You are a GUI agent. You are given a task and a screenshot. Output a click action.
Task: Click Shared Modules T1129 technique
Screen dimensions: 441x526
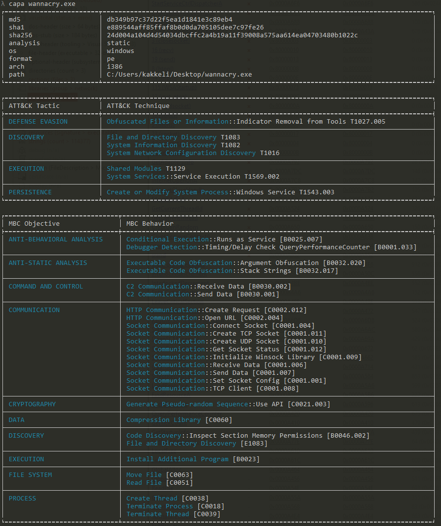coord(146,169)
